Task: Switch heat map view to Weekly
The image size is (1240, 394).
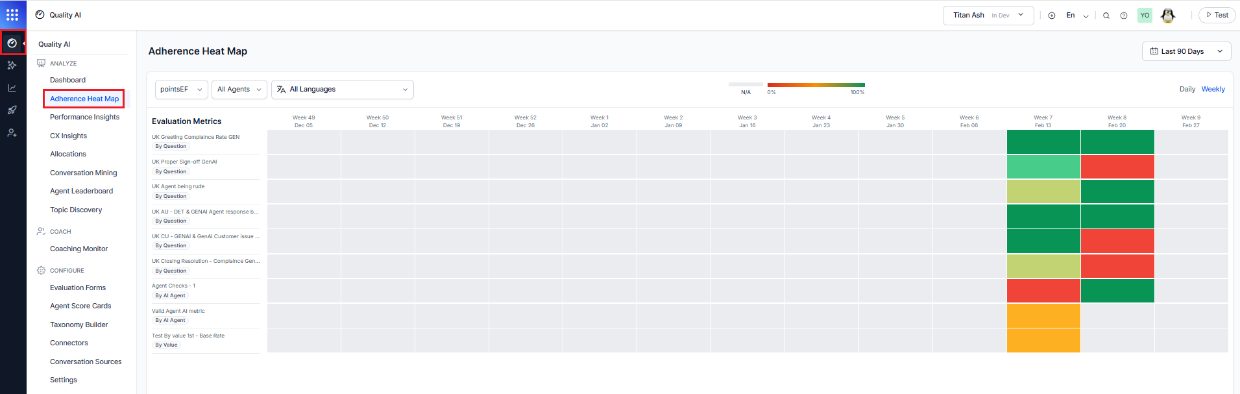Action: click(x=1213, y=89)
